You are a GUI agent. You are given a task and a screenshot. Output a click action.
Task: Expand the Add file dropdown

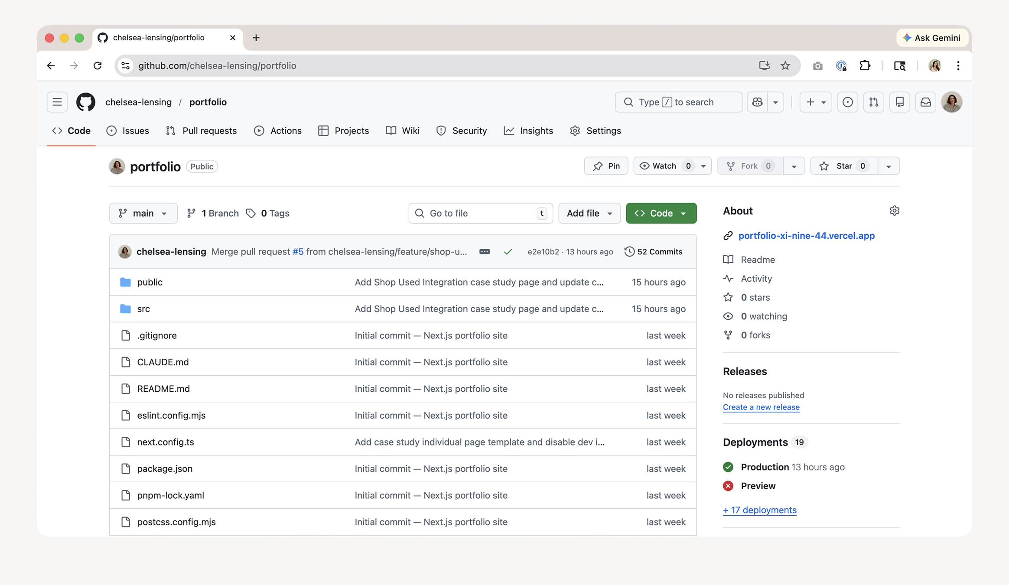point(589,213)
